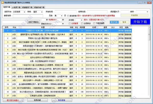Click reading count 148 in row 10
The height and width of the screenshot is (104, 153).
[82, 69]
